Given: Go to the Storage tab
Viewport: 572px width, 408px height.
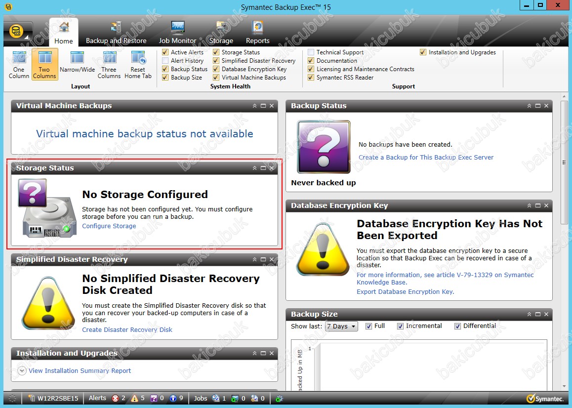Looking at the screenshot, I should (x=221, y=32).
